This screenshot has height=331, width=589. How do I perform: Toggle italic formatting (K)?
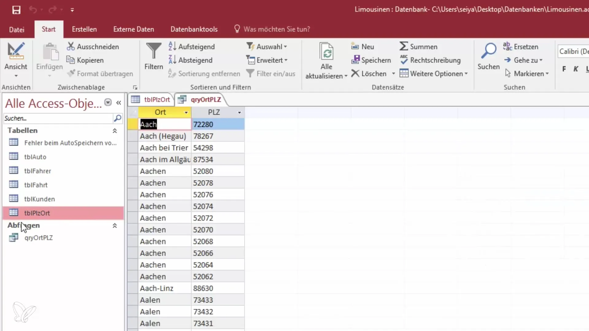[x=576, y=69]
